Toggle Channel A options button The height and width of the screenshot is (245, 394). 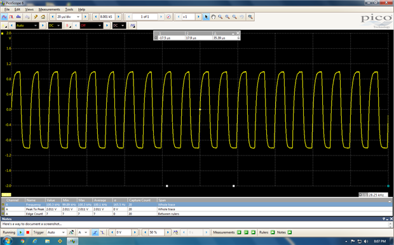pyautogui.click(x=4, y=25)
